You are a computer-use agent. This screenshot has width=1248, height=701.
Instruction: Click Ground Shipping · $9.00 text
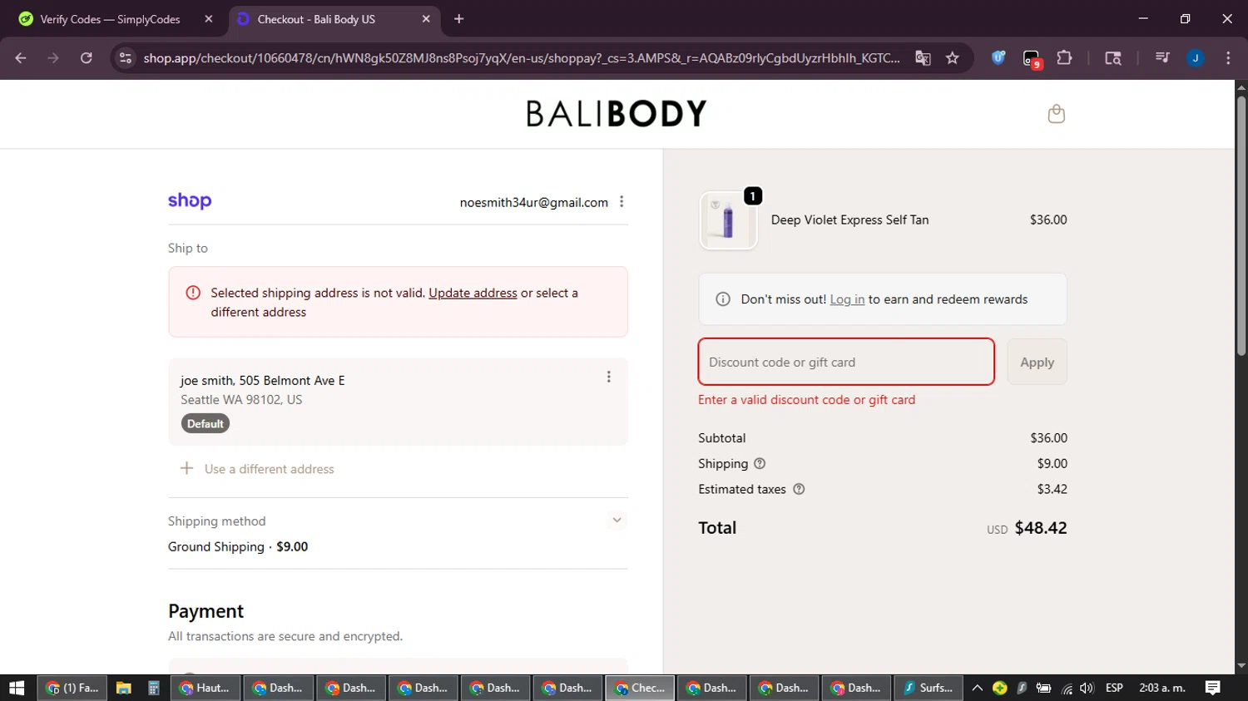pyautogui.click(x=238, y=546)
